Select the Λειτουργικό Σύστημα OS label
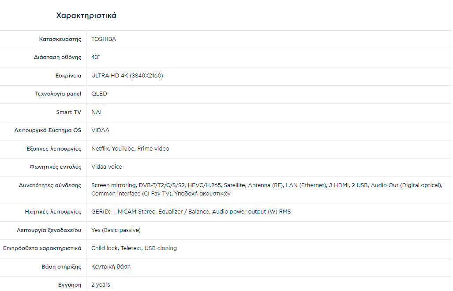 pos(48,130)
